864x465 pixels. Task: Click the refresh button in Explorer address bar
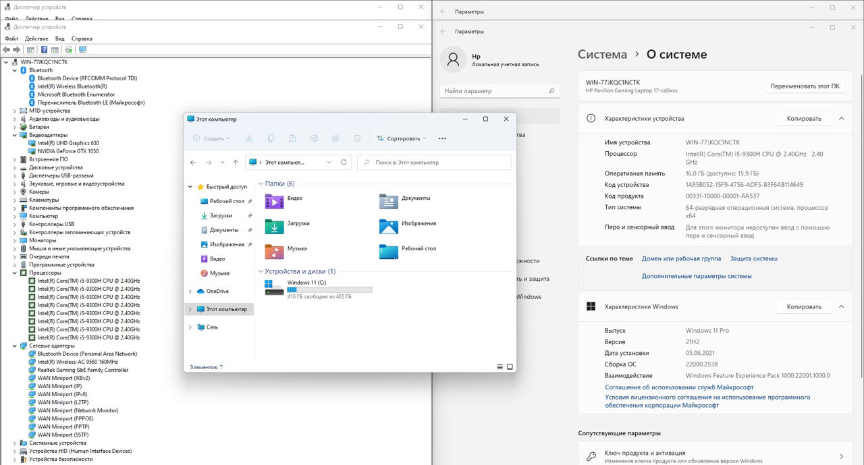tap(344, 162)
